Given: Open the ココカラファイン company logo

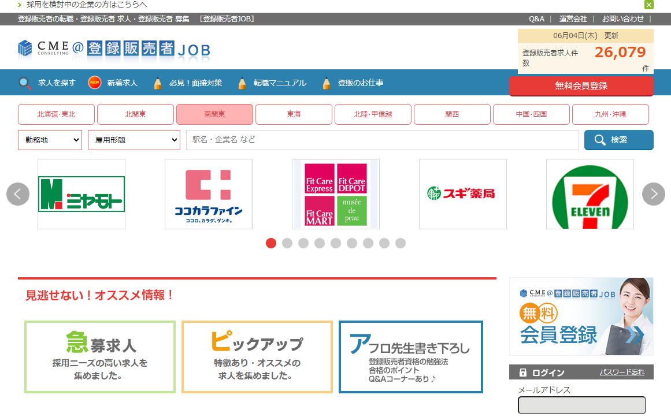Looking at the screenshot, I should pyautogui.click(x=209, y=194).
